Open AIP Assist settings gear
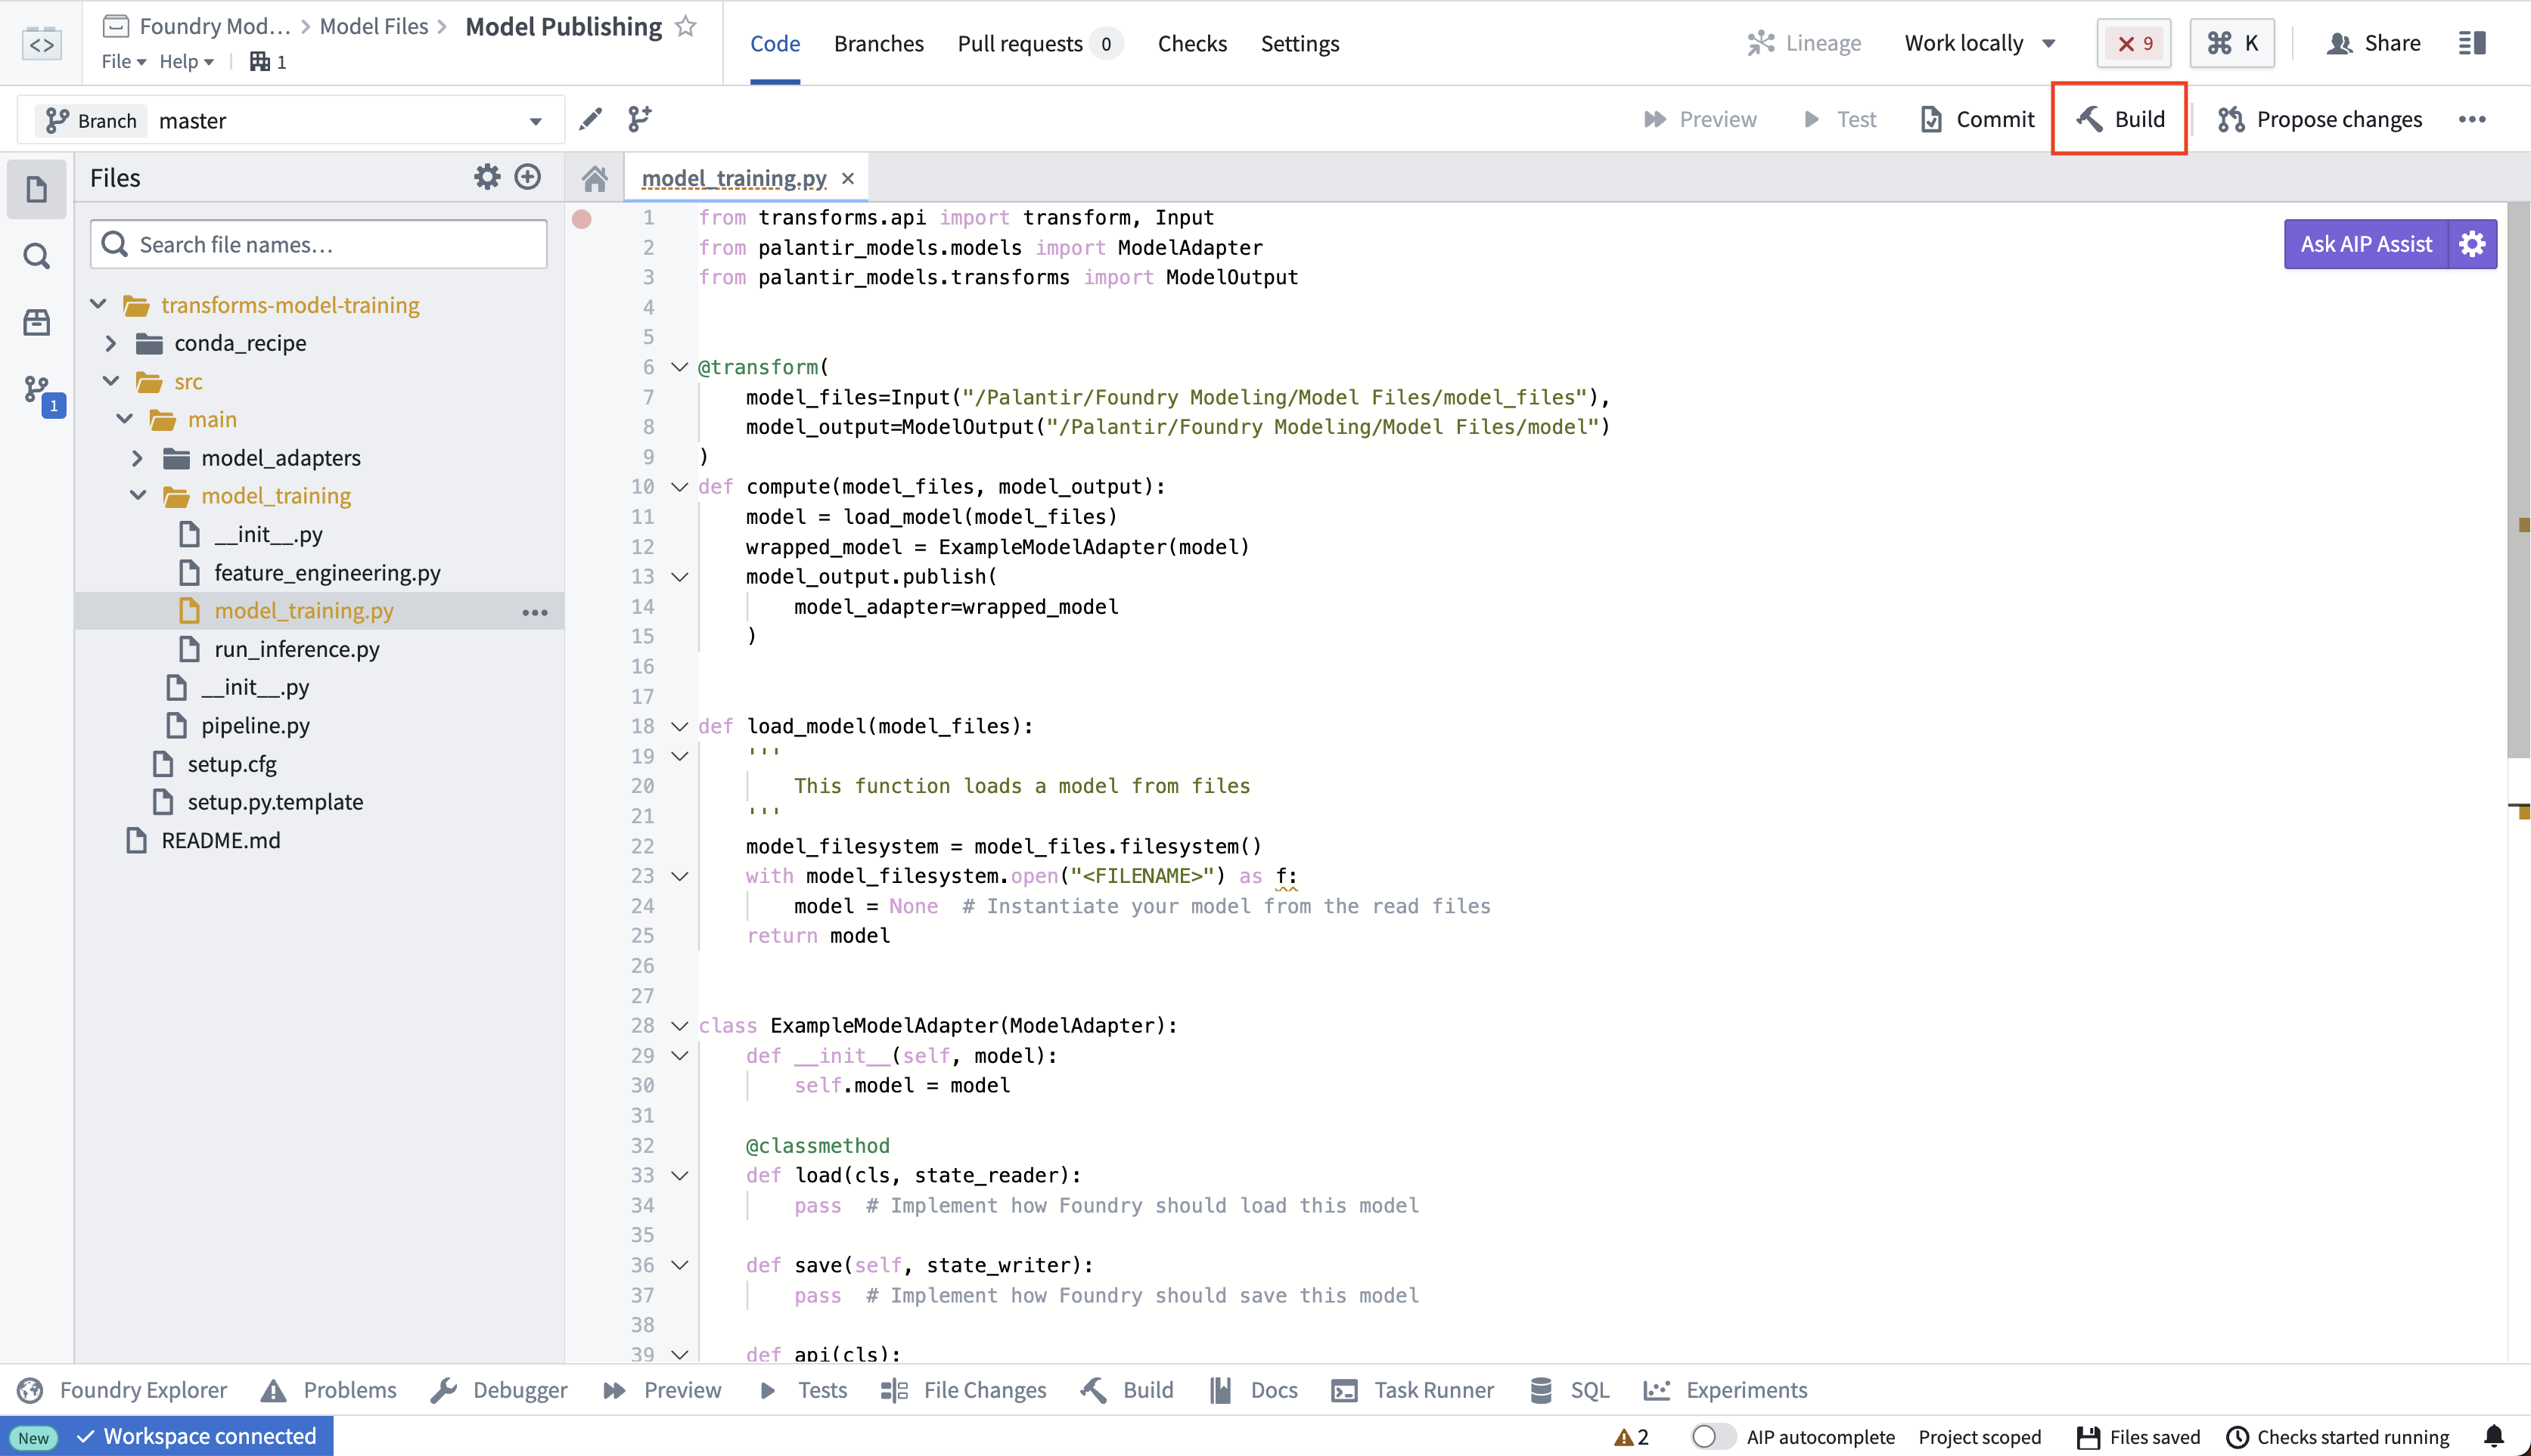The image size is (2531, 1456). click(2472, 244)
